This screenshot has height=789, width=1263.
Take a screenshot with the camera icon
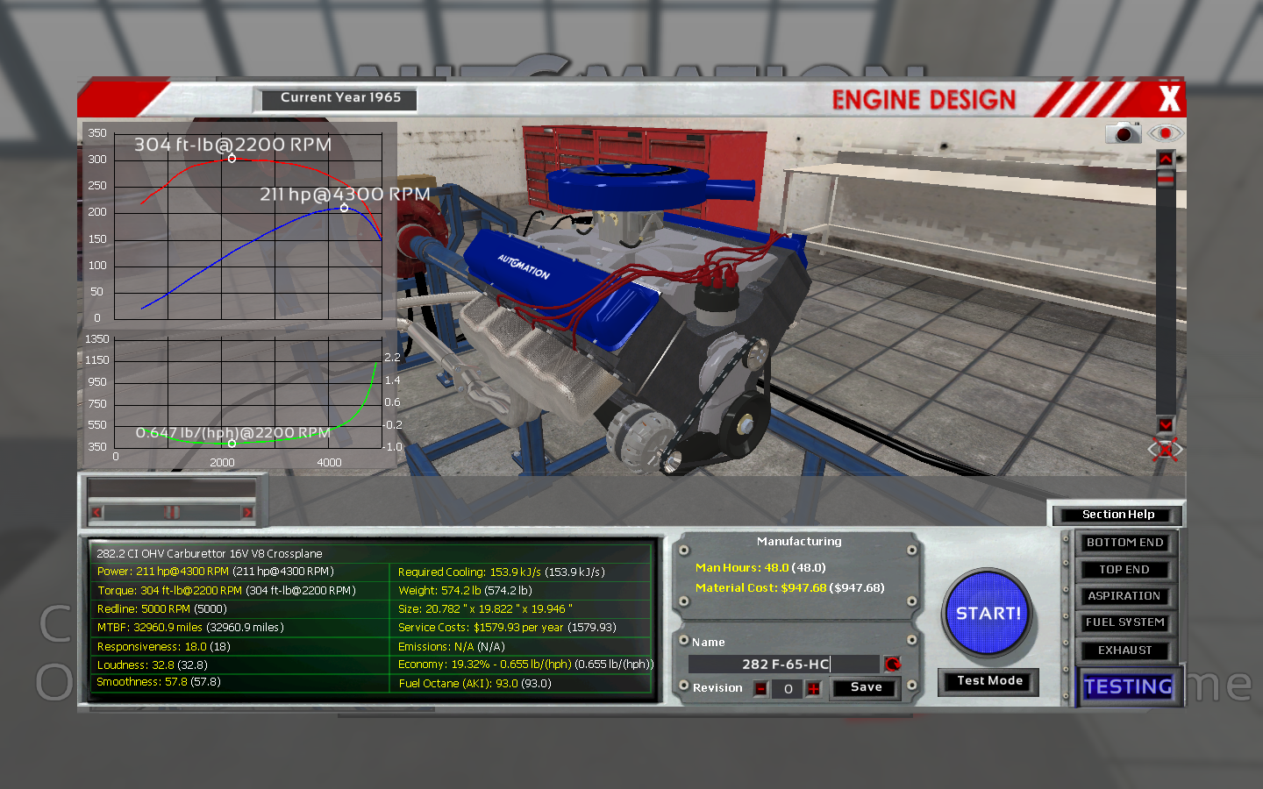[1123, 133]
